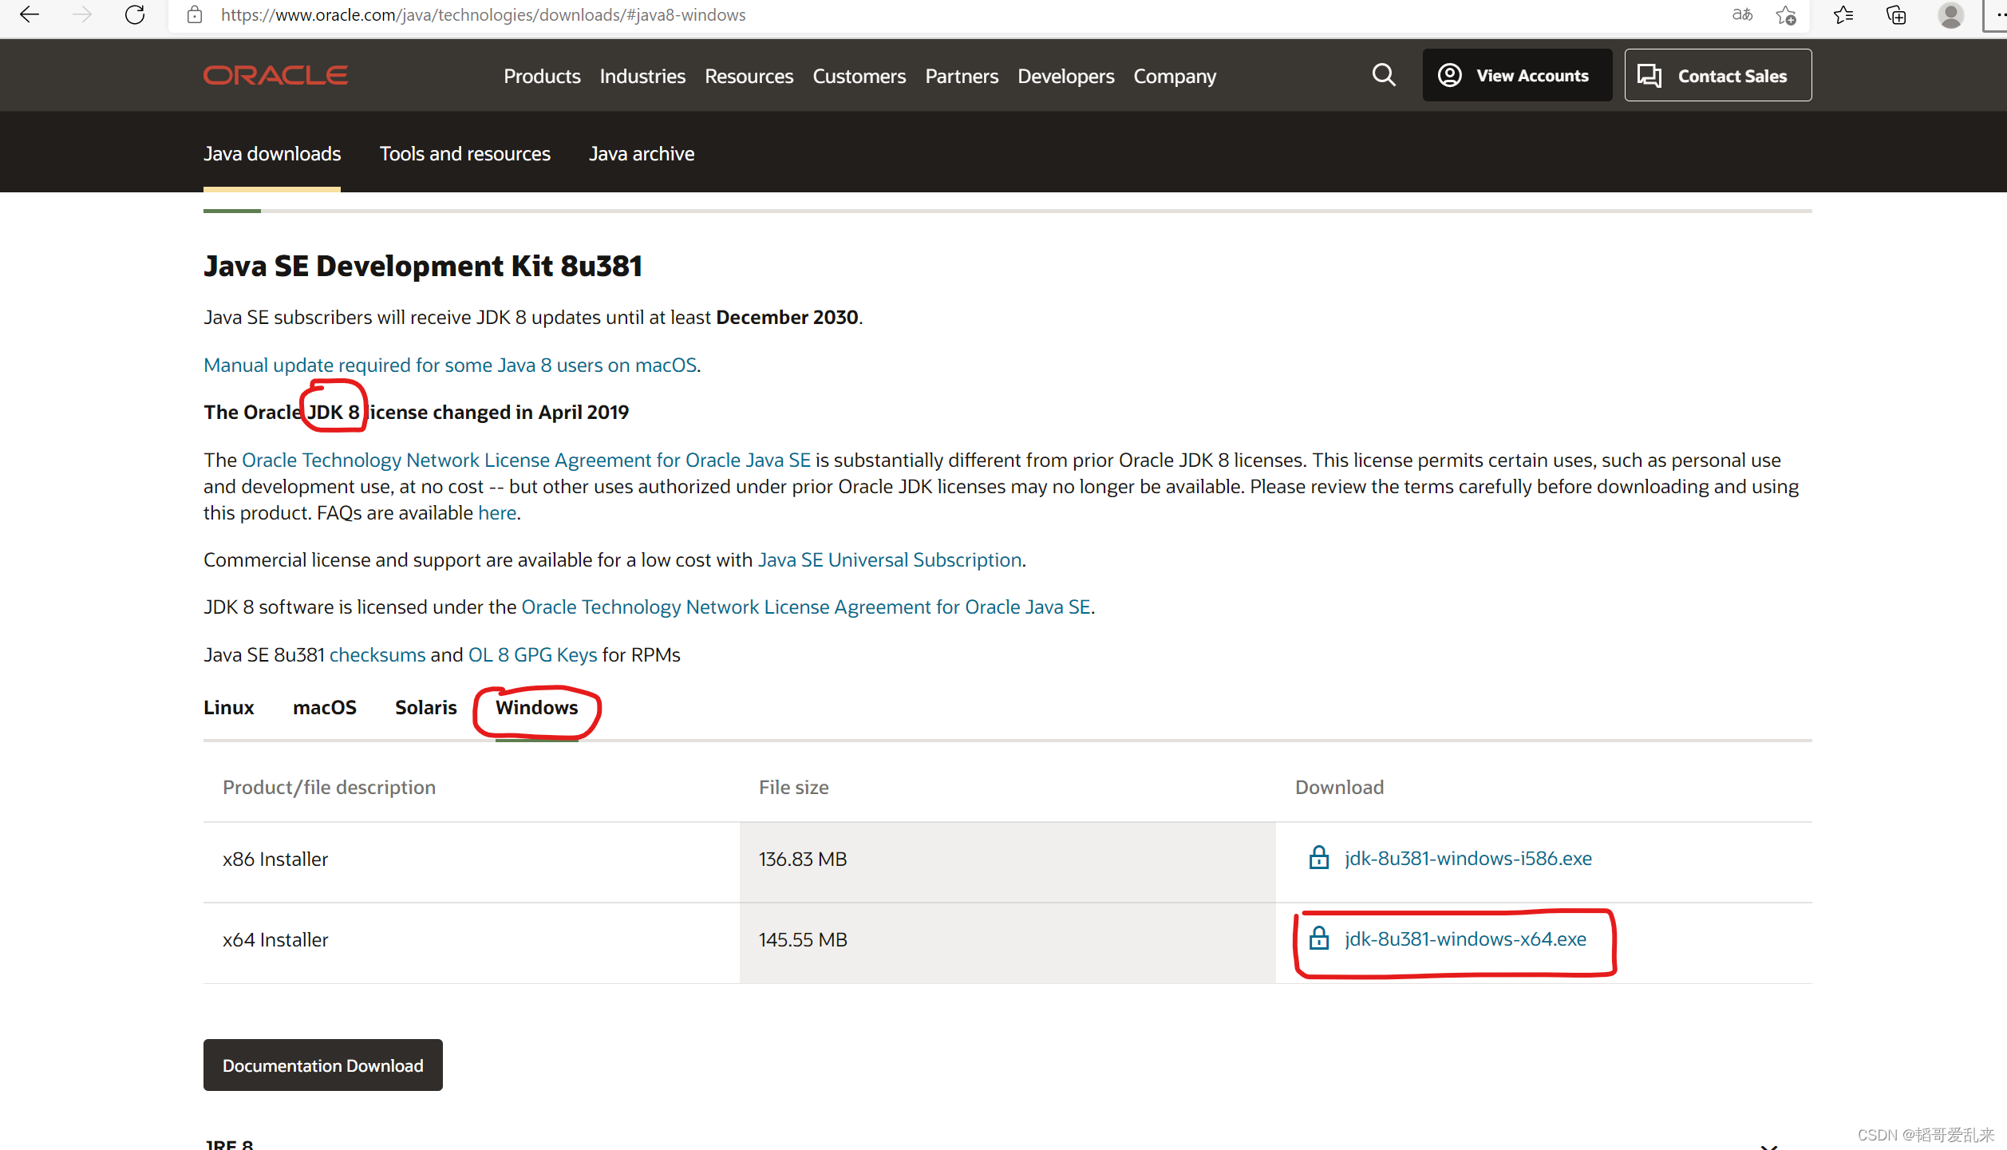This screenshot has height=1150, width=2007.
Task: Select the macOS platform tab
Action: 324,708
